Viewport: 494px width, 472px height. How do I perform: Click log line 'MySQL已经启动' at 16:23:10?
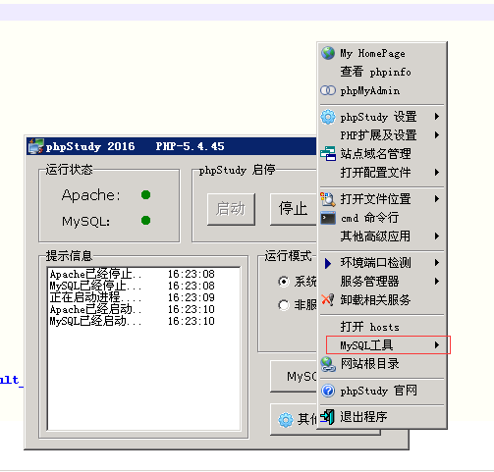132,321
